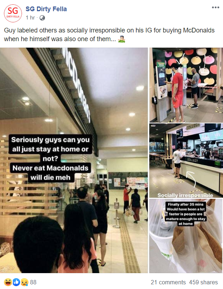This screenshot has height=289, width=223.
Task: Click the post caption text about McDonalds
Action: [x=109, y=35]
